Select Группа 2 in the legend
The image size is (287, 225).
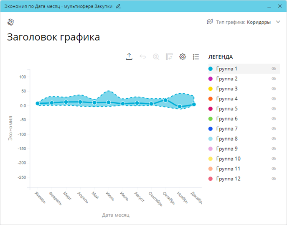click(x=227, y=79)
